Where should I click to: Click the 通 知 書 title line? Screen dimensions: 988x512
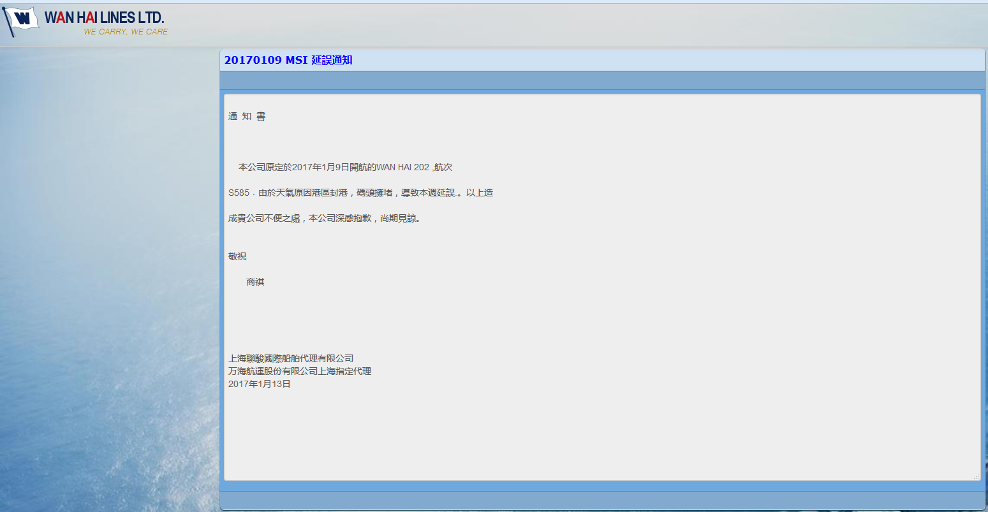tap(247, 116)
